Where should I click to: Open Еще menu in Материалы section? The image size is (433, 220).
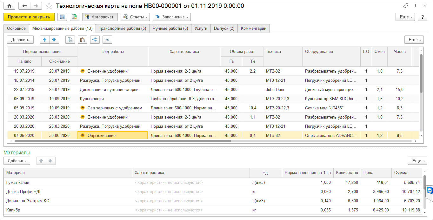tap(417, 161)
